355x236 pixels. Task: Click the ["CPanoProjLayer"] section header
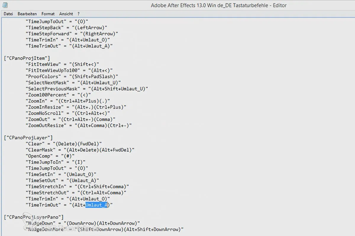tap(28, 137)
